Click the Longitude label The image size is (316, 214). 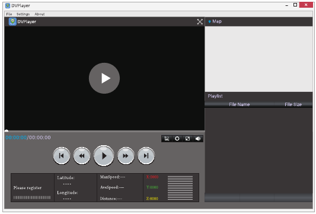click(x=68, y=193)
